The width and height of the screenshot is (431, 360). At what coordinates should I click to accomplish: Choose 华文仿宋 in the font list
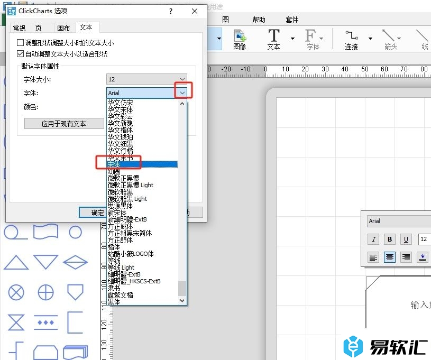click(142, 103)
